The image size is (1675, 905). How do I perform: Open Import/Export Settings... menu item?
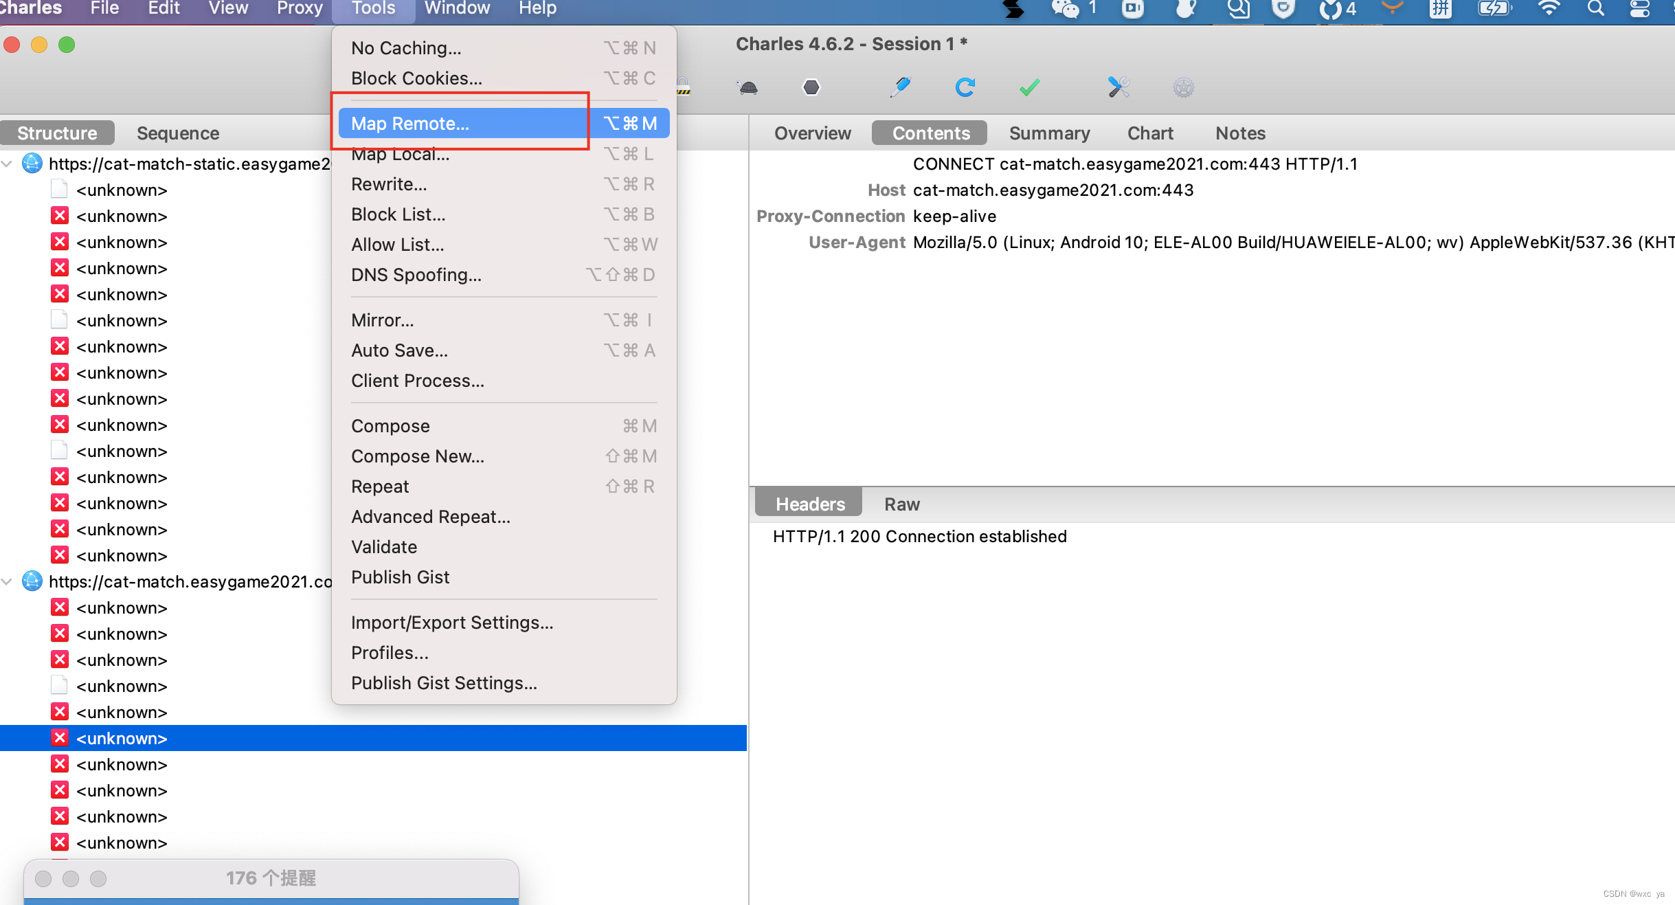(504, 623)
